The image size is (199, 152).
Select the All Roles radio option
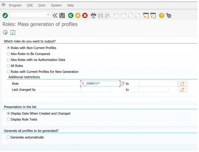pyautogui.click(x=8, y=66)
